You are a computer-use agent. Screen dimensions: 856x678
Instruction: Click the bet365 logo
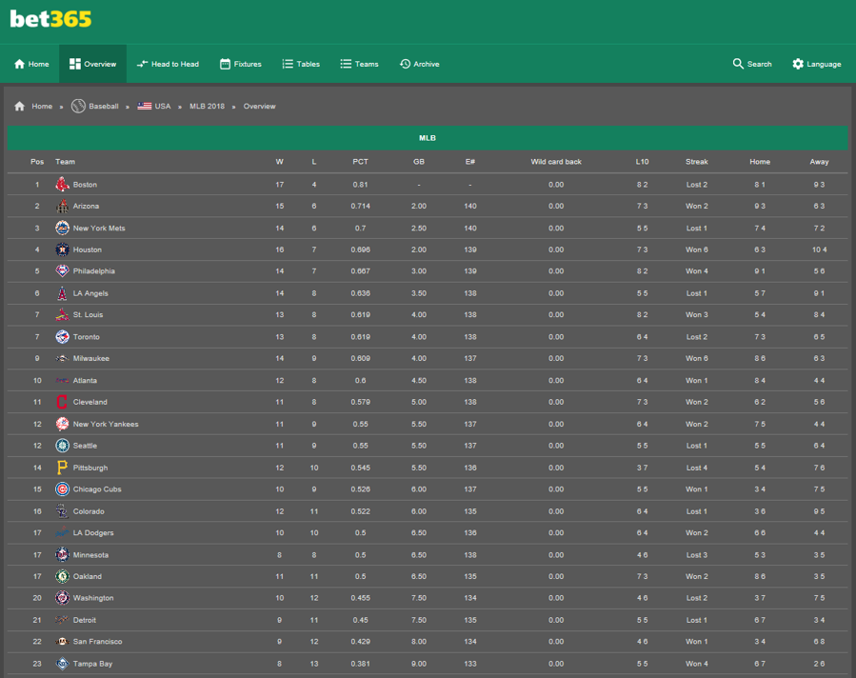(x=50, y=19)
